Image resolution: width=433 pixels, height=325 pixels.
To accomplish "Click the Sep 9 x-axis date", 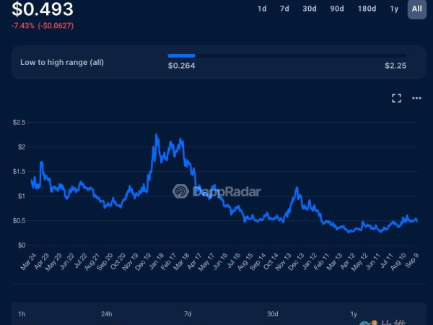I will (x=412, y=260).
